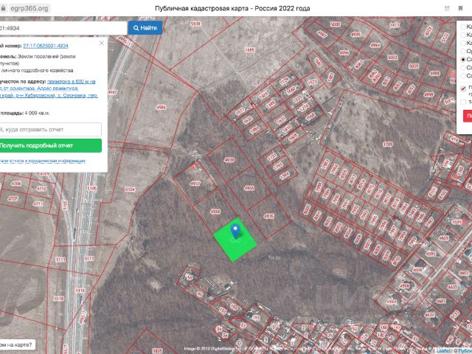Open cadastral number link 27:17:0625001:4934
472x354 pixels.
click(x=46, y=46)
